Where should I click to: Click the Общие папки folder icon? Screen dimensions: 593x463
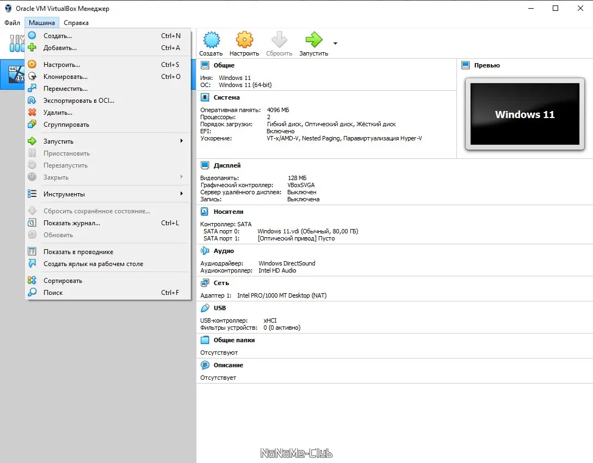coord(205,339)
